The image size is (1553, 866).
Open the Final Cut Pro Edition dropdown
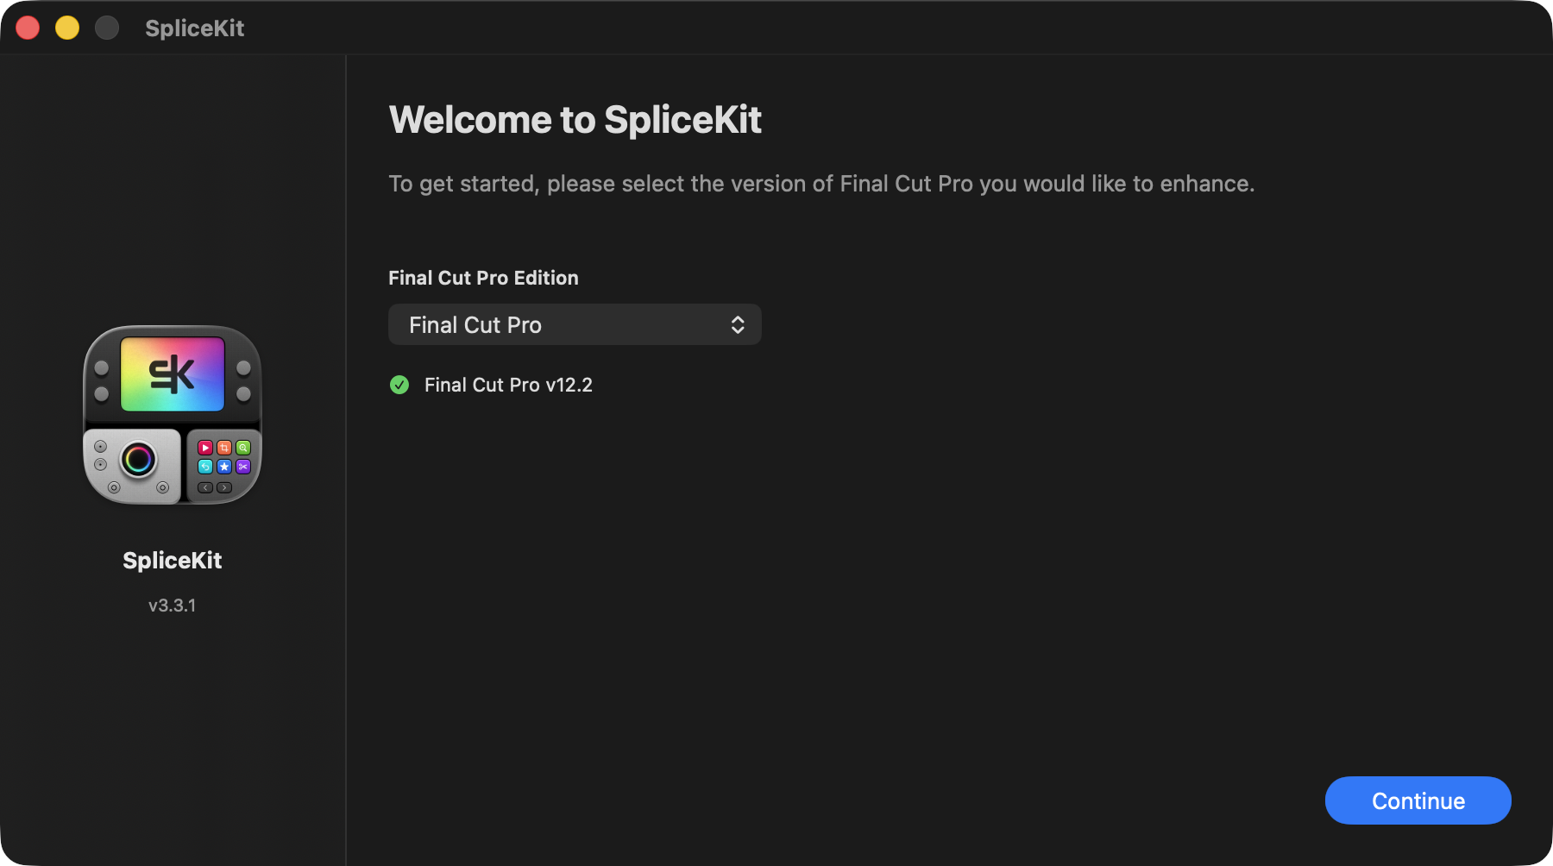575,324
